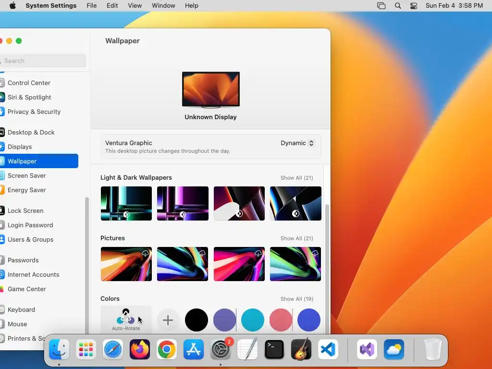Select the purple color swatch
492x369 pixels.
[224, 320]
